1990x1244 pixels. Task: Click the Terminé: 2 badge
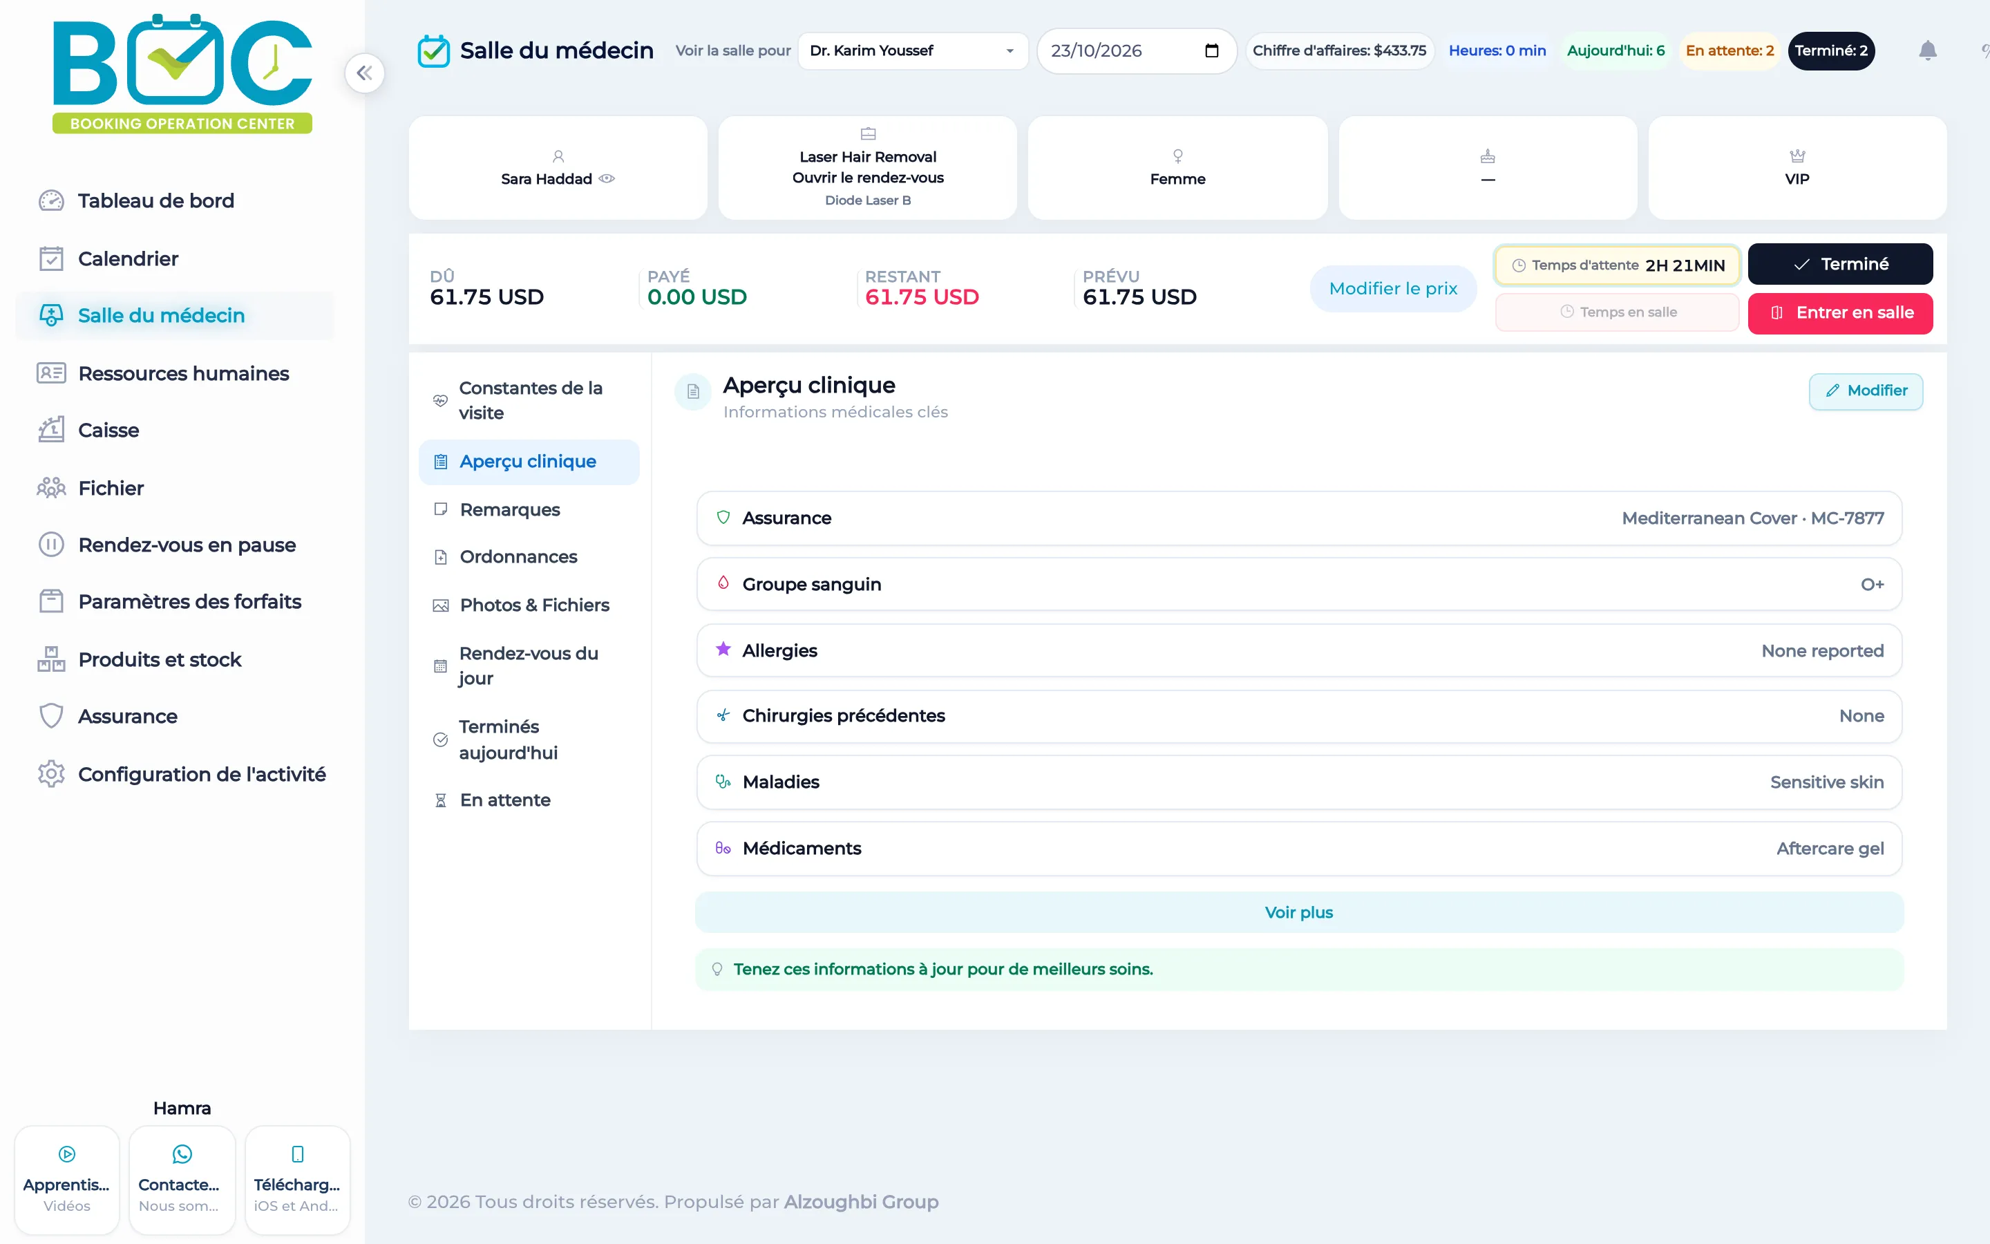tap(1830, 51)
